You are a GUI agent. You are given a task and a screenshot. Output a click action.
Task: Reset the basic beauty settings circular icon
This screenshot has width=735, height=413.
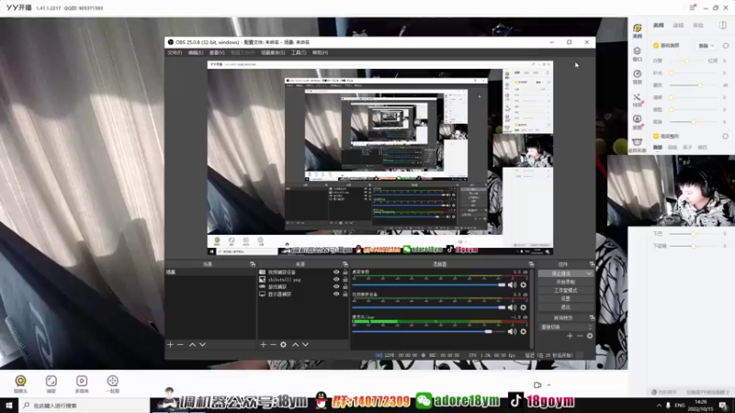point(726,45)
